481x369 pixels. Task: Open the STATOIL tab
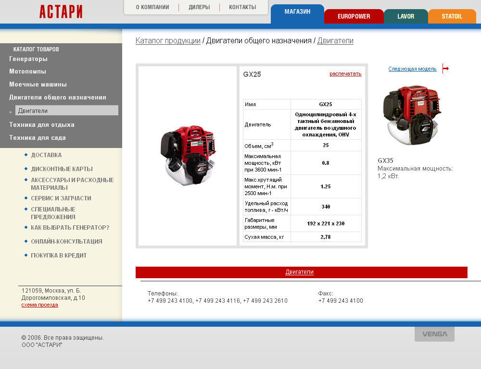(452, 16)
